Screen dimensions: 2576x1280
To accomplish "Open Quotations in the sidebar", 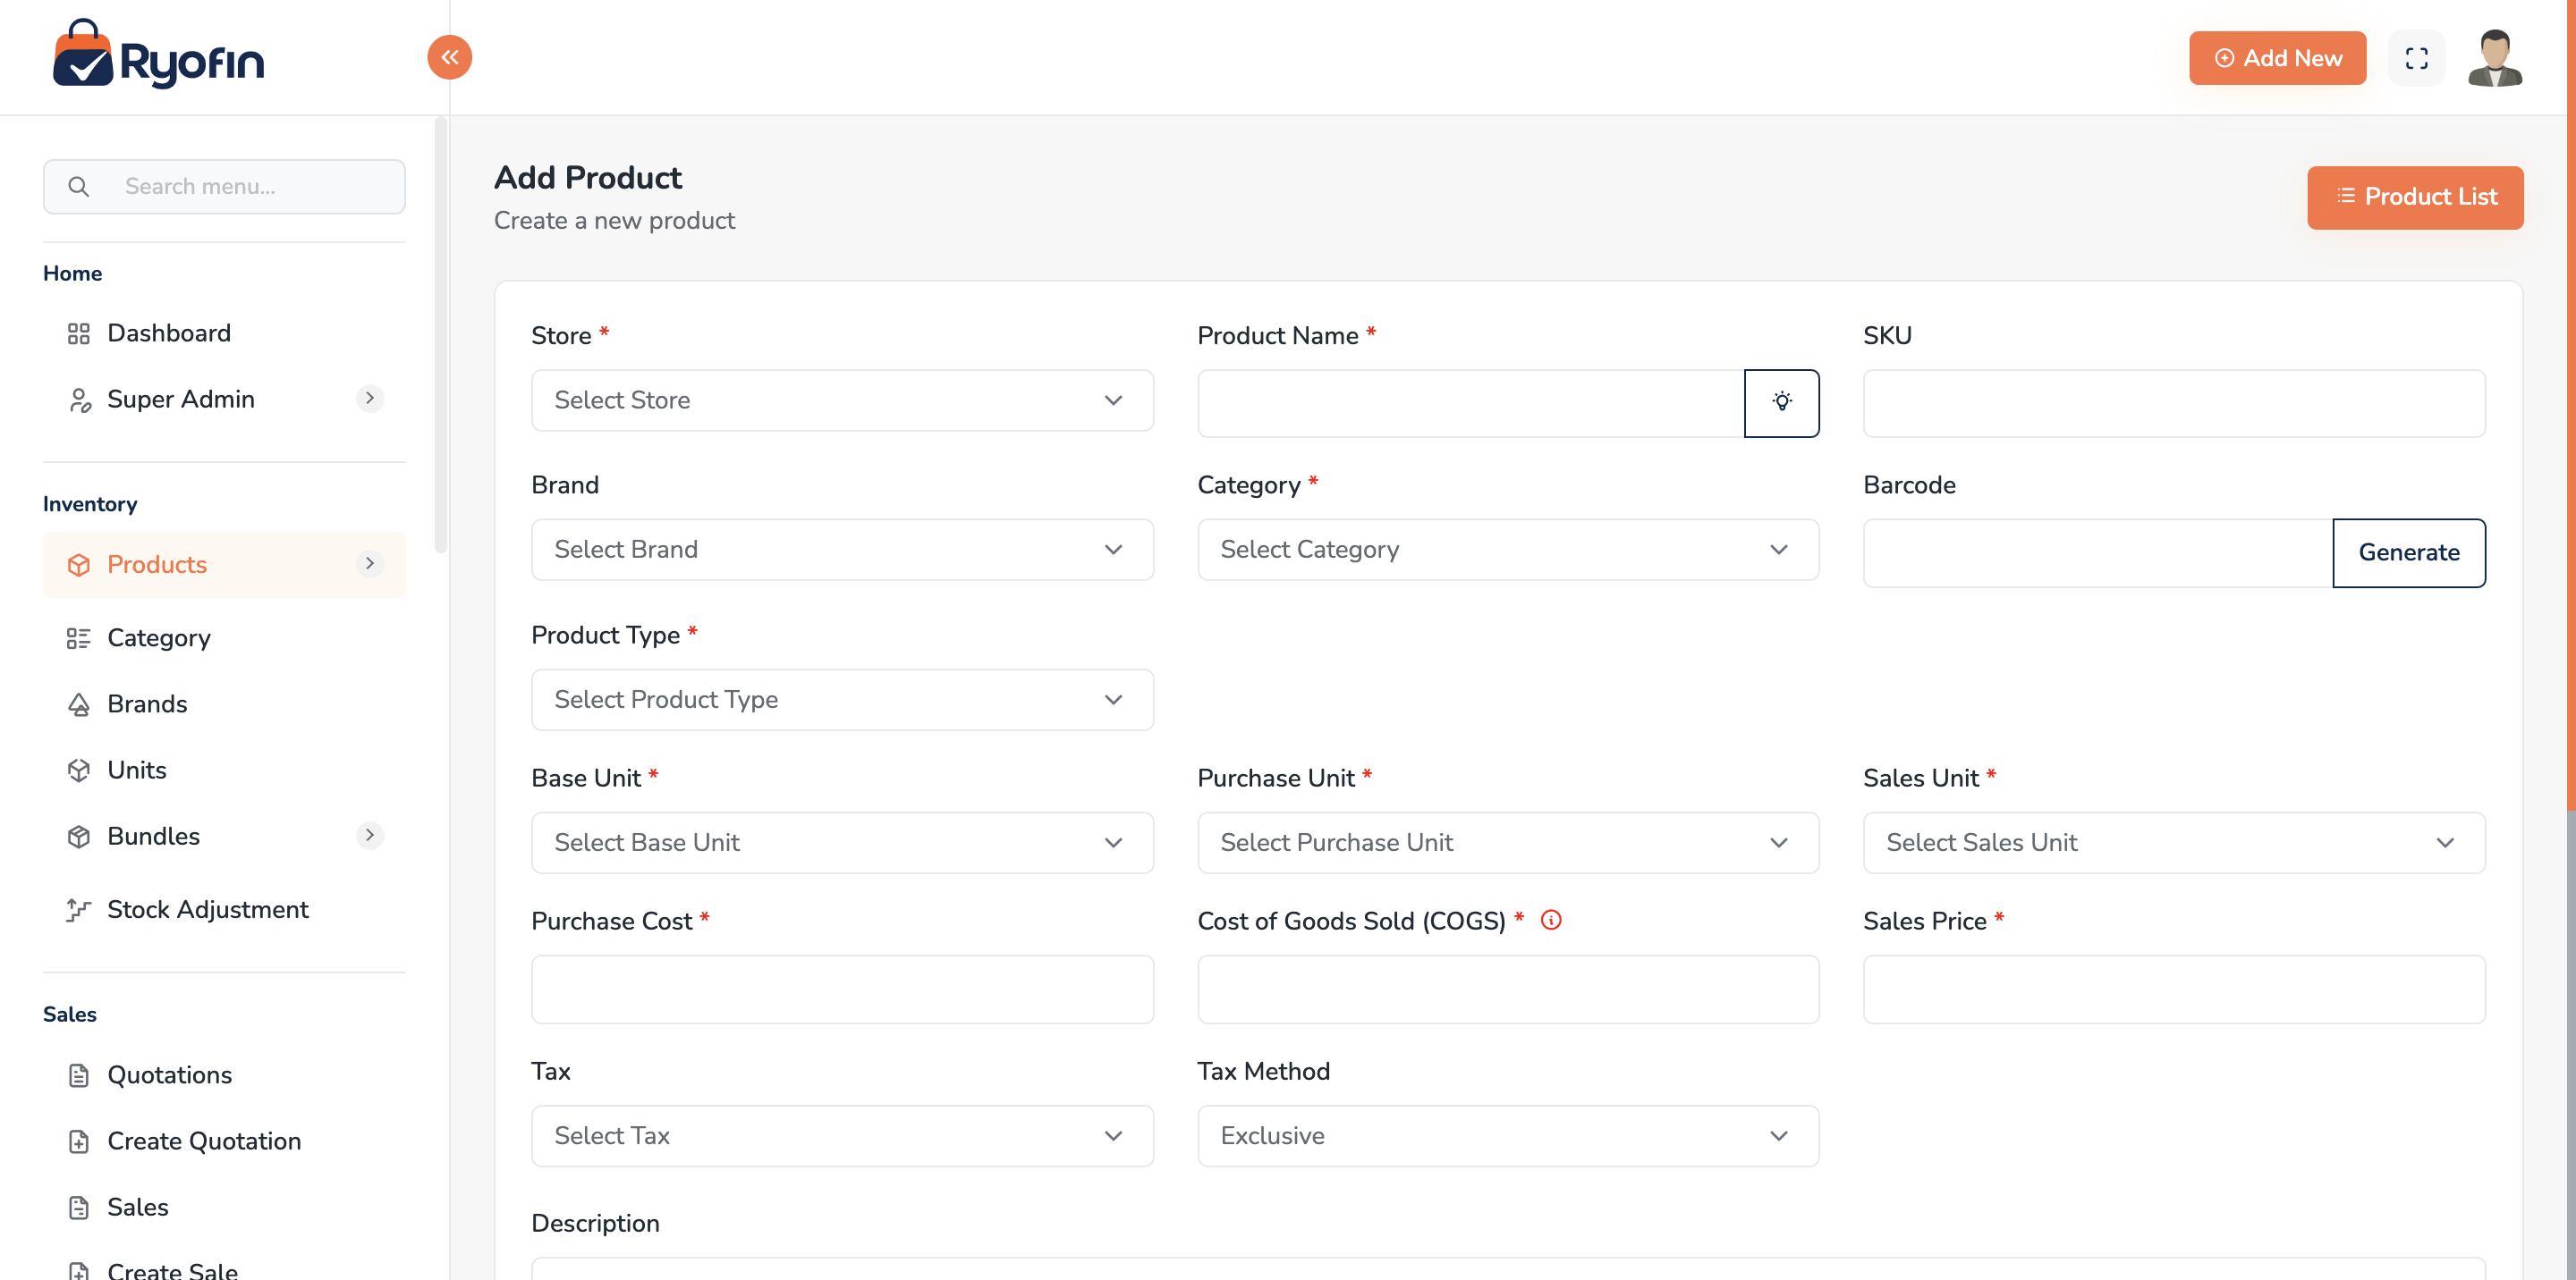I will (x=224, y=1075).
